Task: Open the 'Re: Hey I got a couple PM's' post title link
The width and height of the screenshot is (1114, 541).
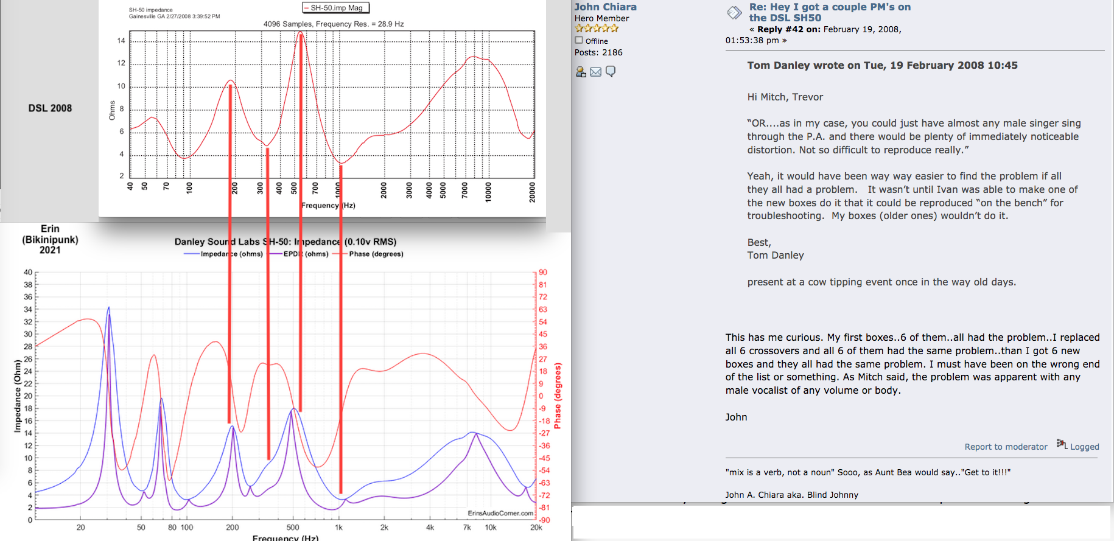Action: click(x=830, y=12)
